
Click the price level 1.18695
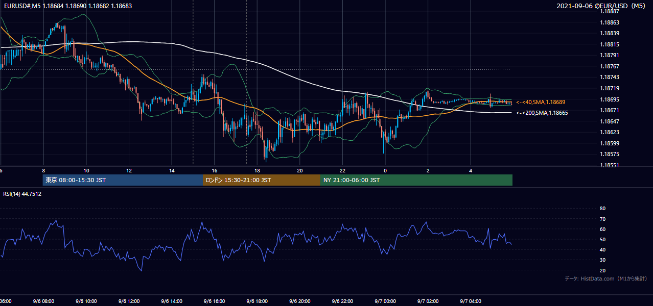(x=609, y=99)
